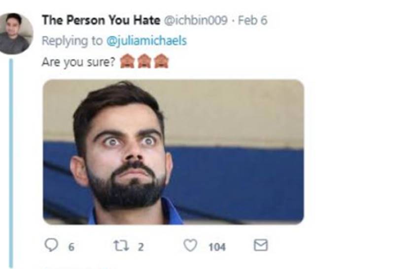Viewport: 419px width, 269px height.
Task: Click the last monkey emoji
Action: pos(161,61)
